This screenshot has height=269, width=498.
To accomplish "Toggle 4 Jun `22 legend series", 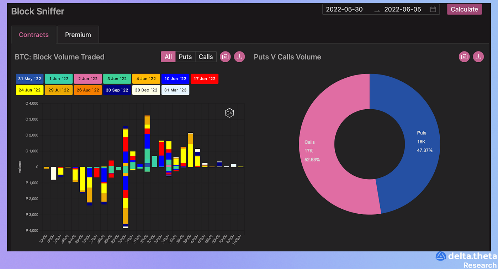I will click(x=146, y=79).
